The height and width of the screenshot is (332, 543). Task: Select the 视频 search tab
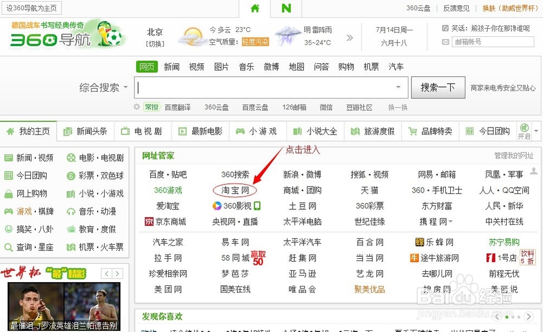pyautogui.click(x=197, y=67)
